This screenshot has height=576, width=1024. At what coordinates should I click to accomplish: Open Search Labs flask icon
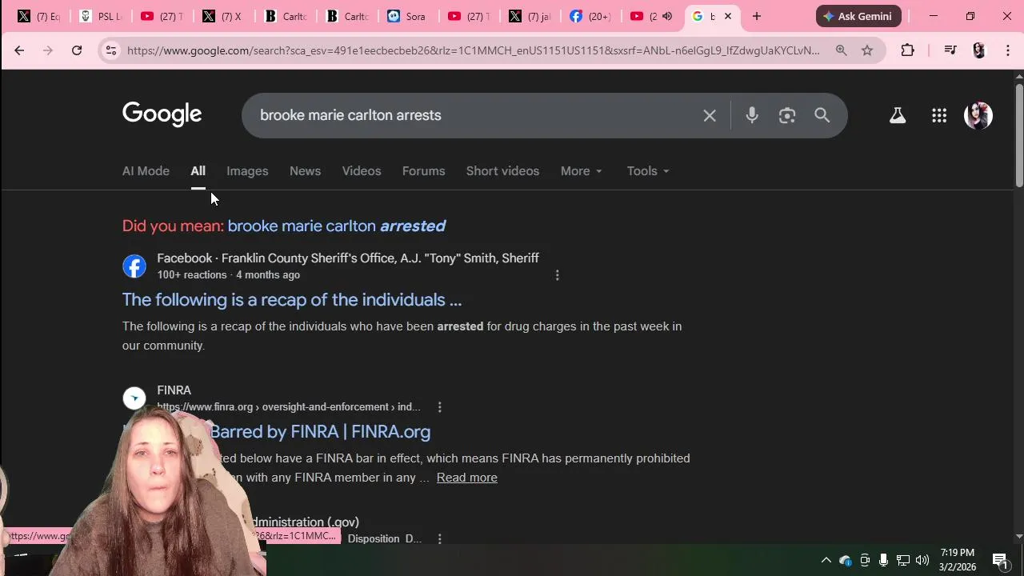pyautogui.click(x=898, y=115)
